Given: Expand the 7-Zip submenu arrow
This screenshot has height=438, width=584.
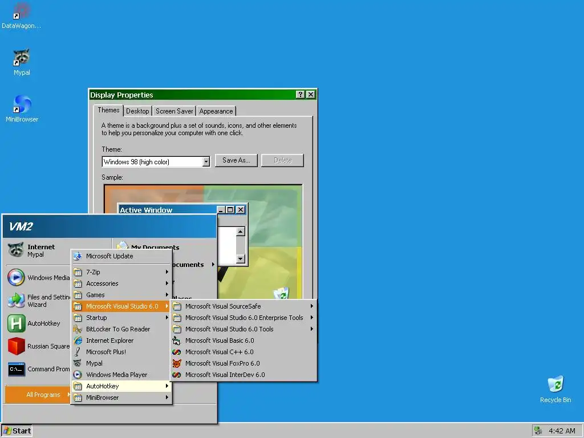Looking at the screenshot, I should [x=167, y=272].
